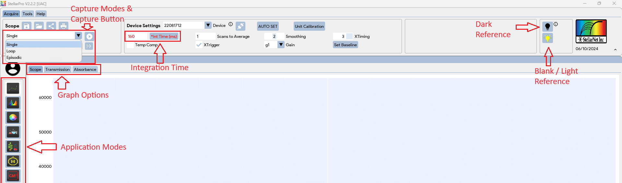The height and width of the screenshot is (183, 622).
Task: Click the save spectrum disk icon
Action: pyautogui.click(x=27, y=26)
